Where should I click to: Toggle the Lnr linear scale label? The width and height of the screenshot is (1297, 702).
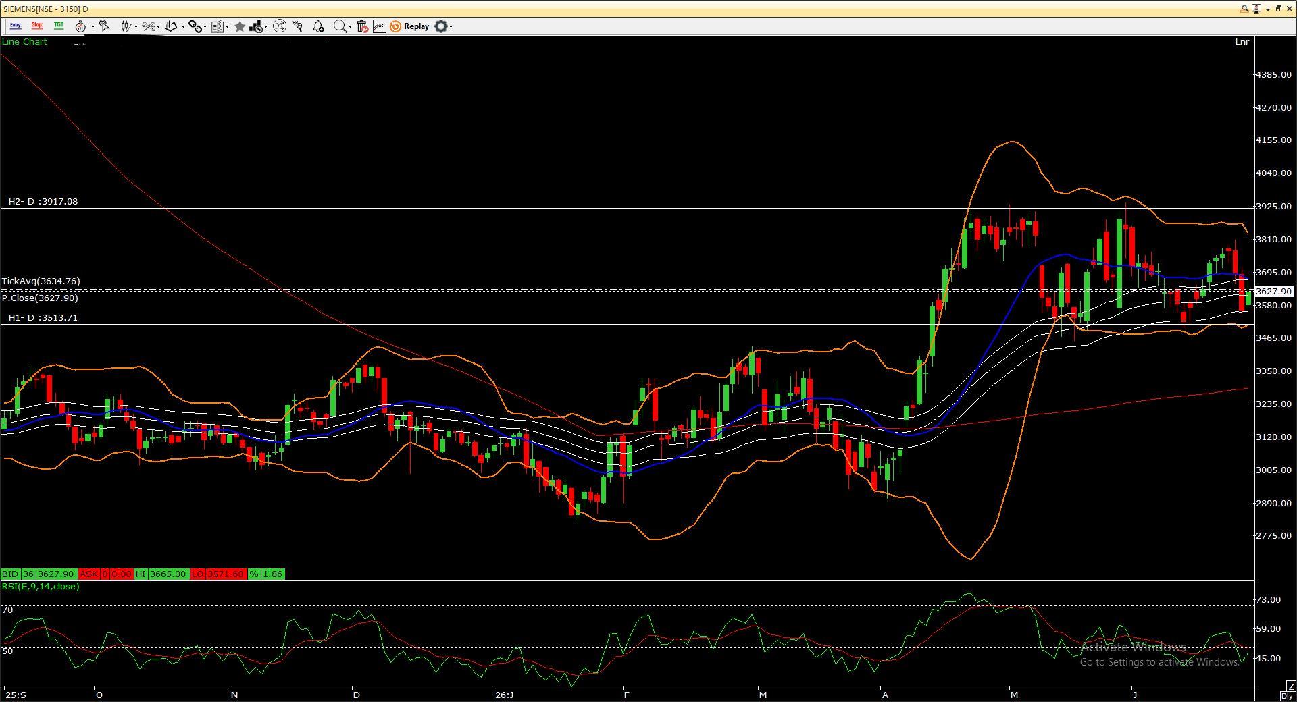point(1242,42)
